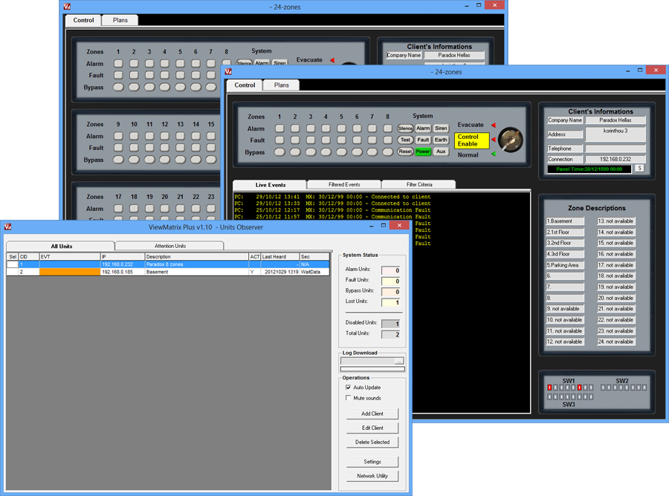Turn the Control Enable key switch

[x=508, y=140]
